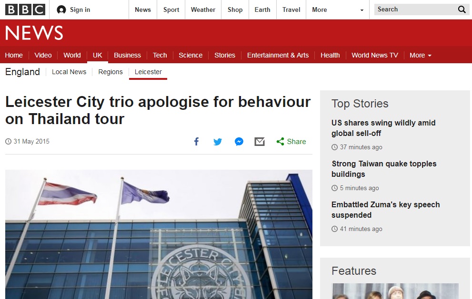The height and width of the screenshot is (299, 472).
Task: Share article via email envelope icon
Action: coord(260,142)
